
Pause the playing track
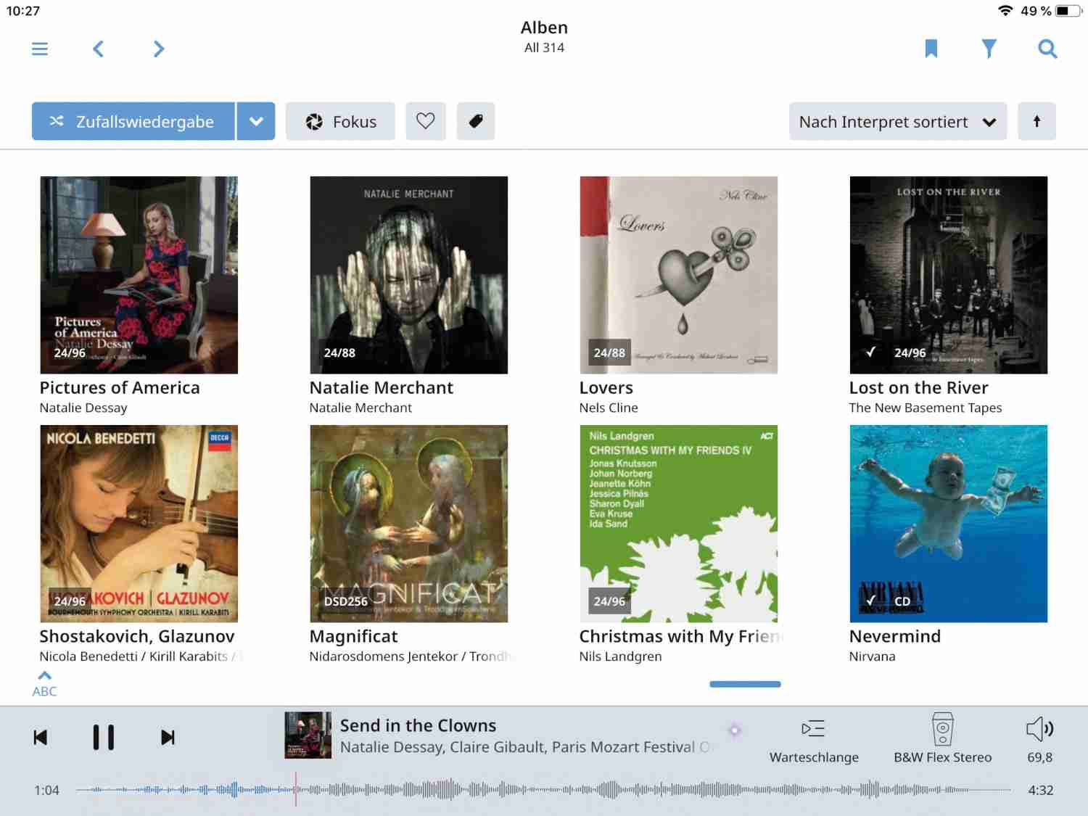pyautogui.click(x=104, y=738)
